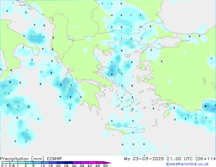Click the '50' legend scale label

point(105,166)
